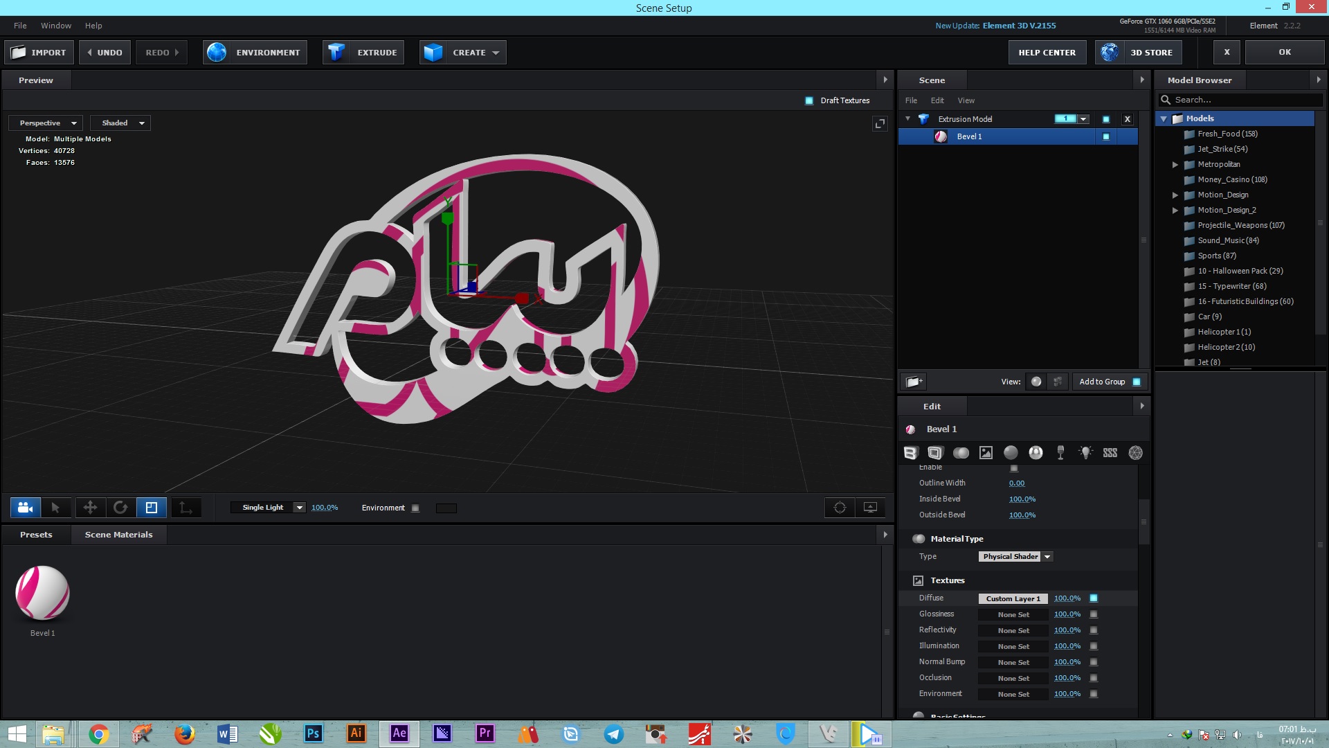Maximize the preview viewport
This screenshot has width=1329, height=748.
pos(880,123)
